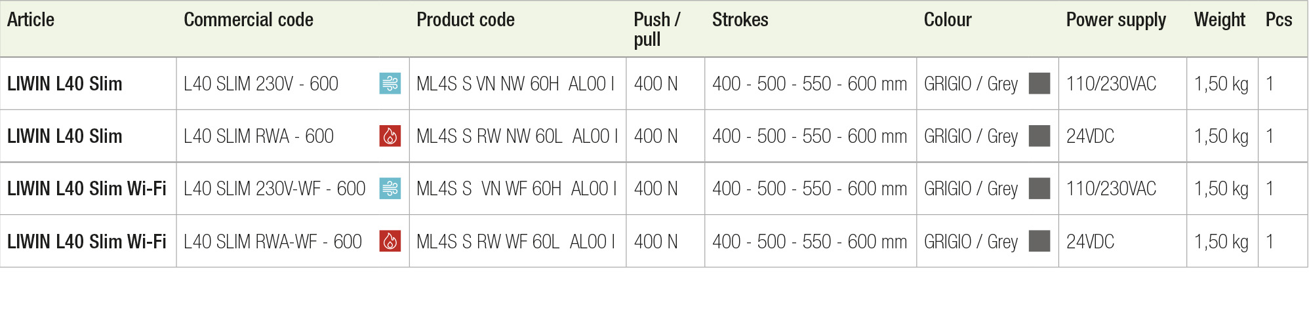The height and width of the screenshot is (325, 1309).
Task: Click the Weight column header
Action: pyautogui.click(x=1220, y=20)
